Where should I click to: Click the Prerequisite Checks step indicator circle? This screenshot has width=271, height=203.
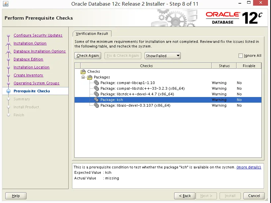tap(8, 91)
